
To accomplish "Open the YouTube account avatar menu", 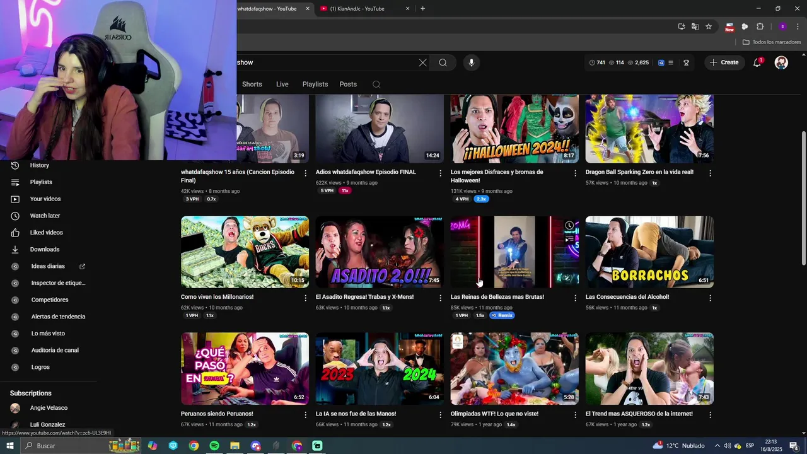I will click(781, 62).
